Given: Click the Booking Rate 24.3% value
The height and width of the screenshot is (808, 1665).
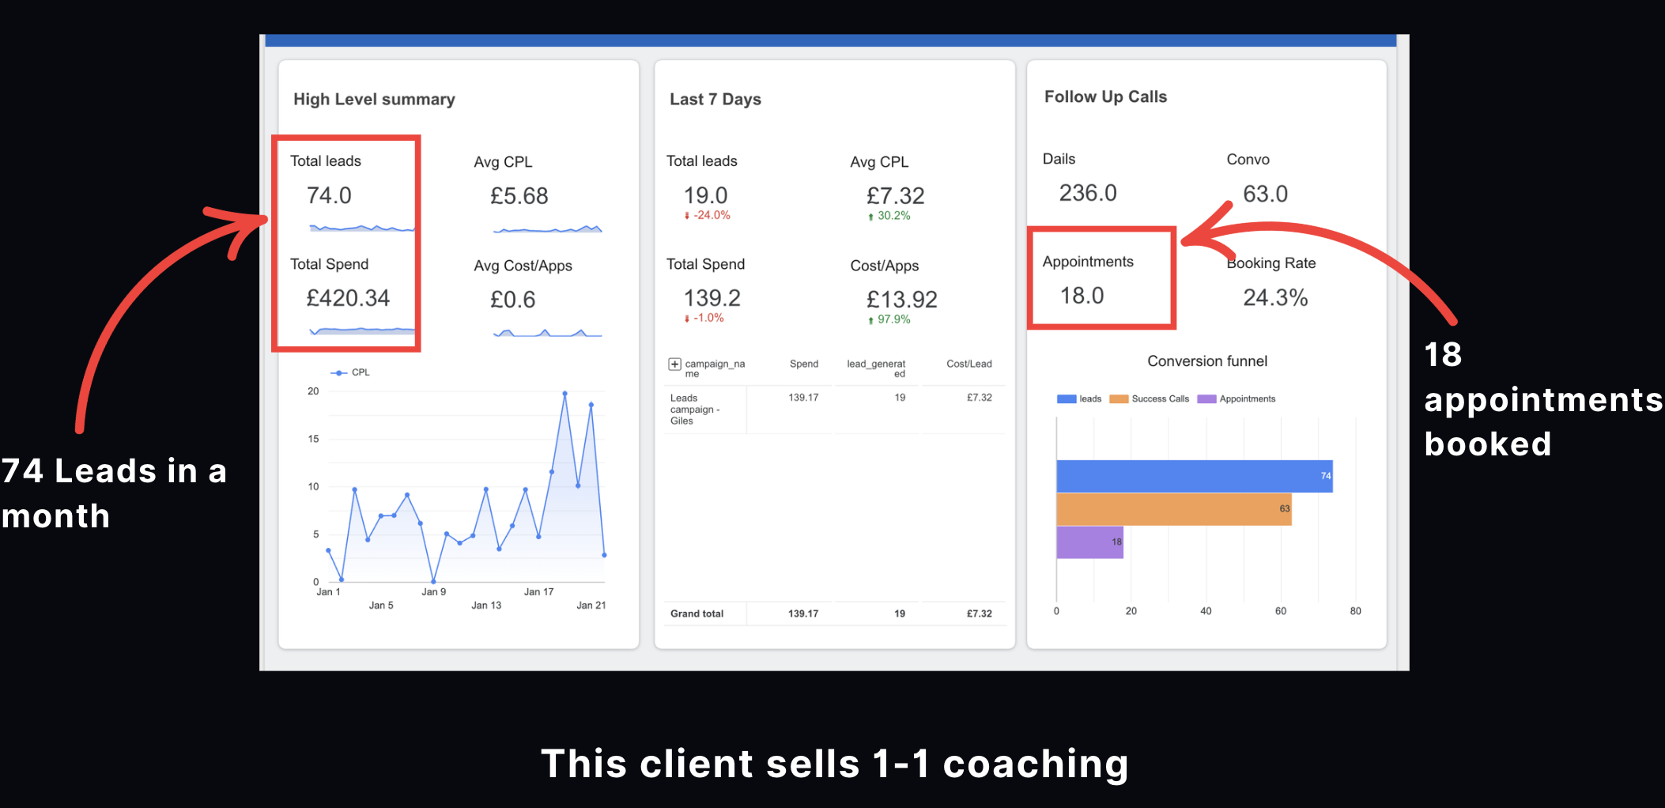Looking at the screenshot, I should pos(1275,298).
